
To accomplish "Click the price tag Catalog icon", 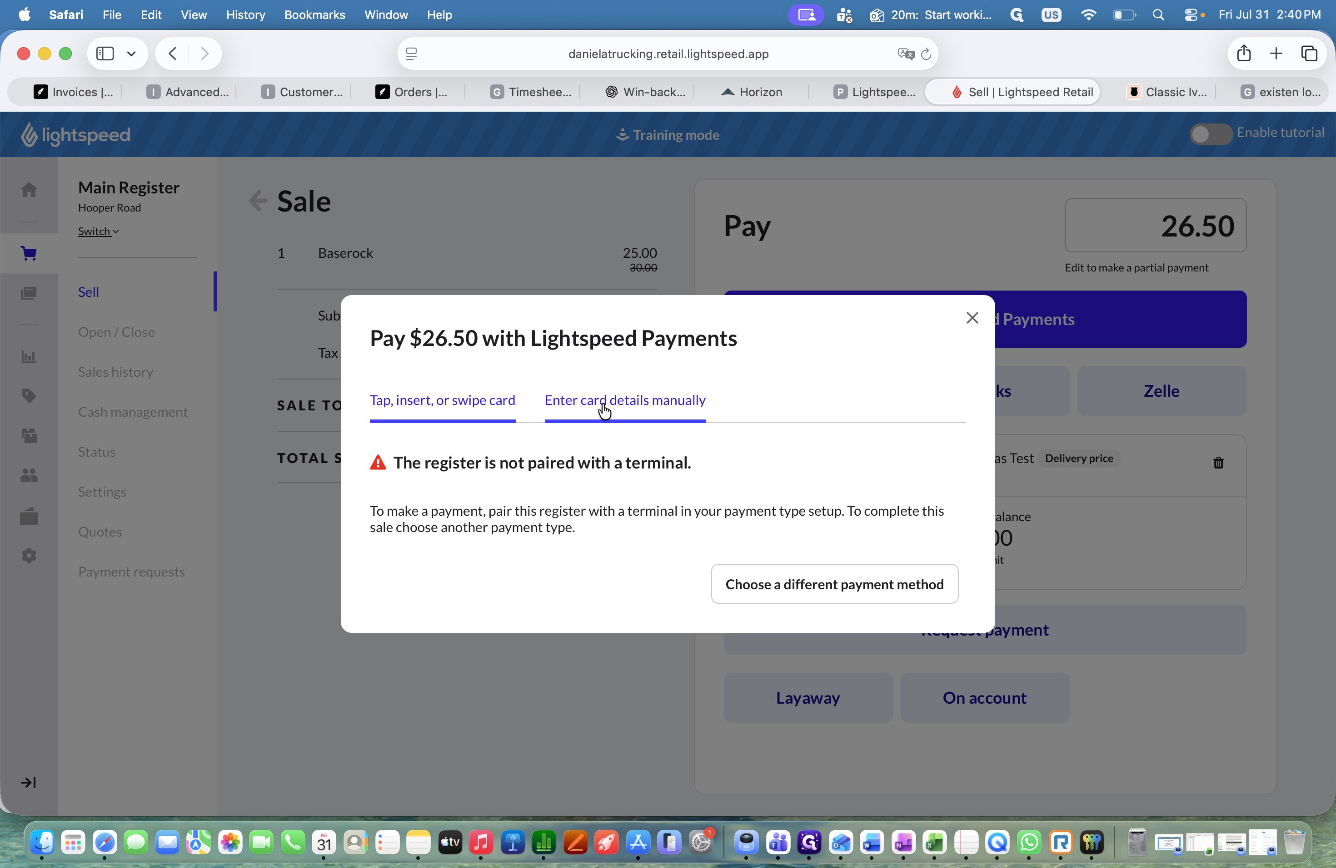I will click(29, 396).
